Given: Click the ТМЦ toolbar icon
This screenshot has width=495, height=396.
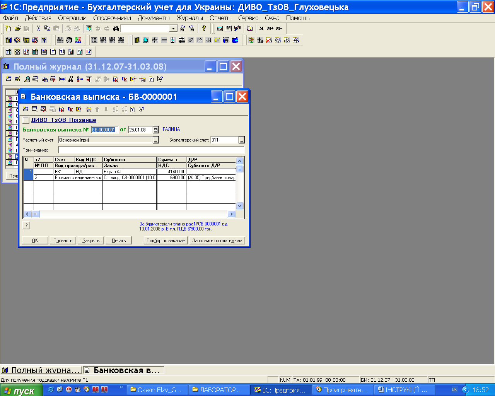Looking at the screenshot, I should click(60, 40).
